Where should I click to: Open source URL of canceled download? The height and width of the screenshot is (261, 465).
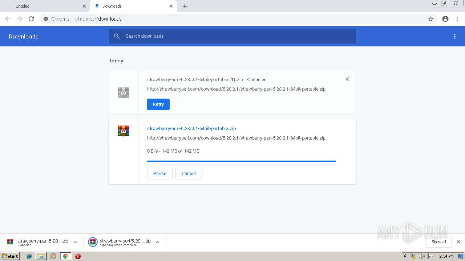[236, 89]
